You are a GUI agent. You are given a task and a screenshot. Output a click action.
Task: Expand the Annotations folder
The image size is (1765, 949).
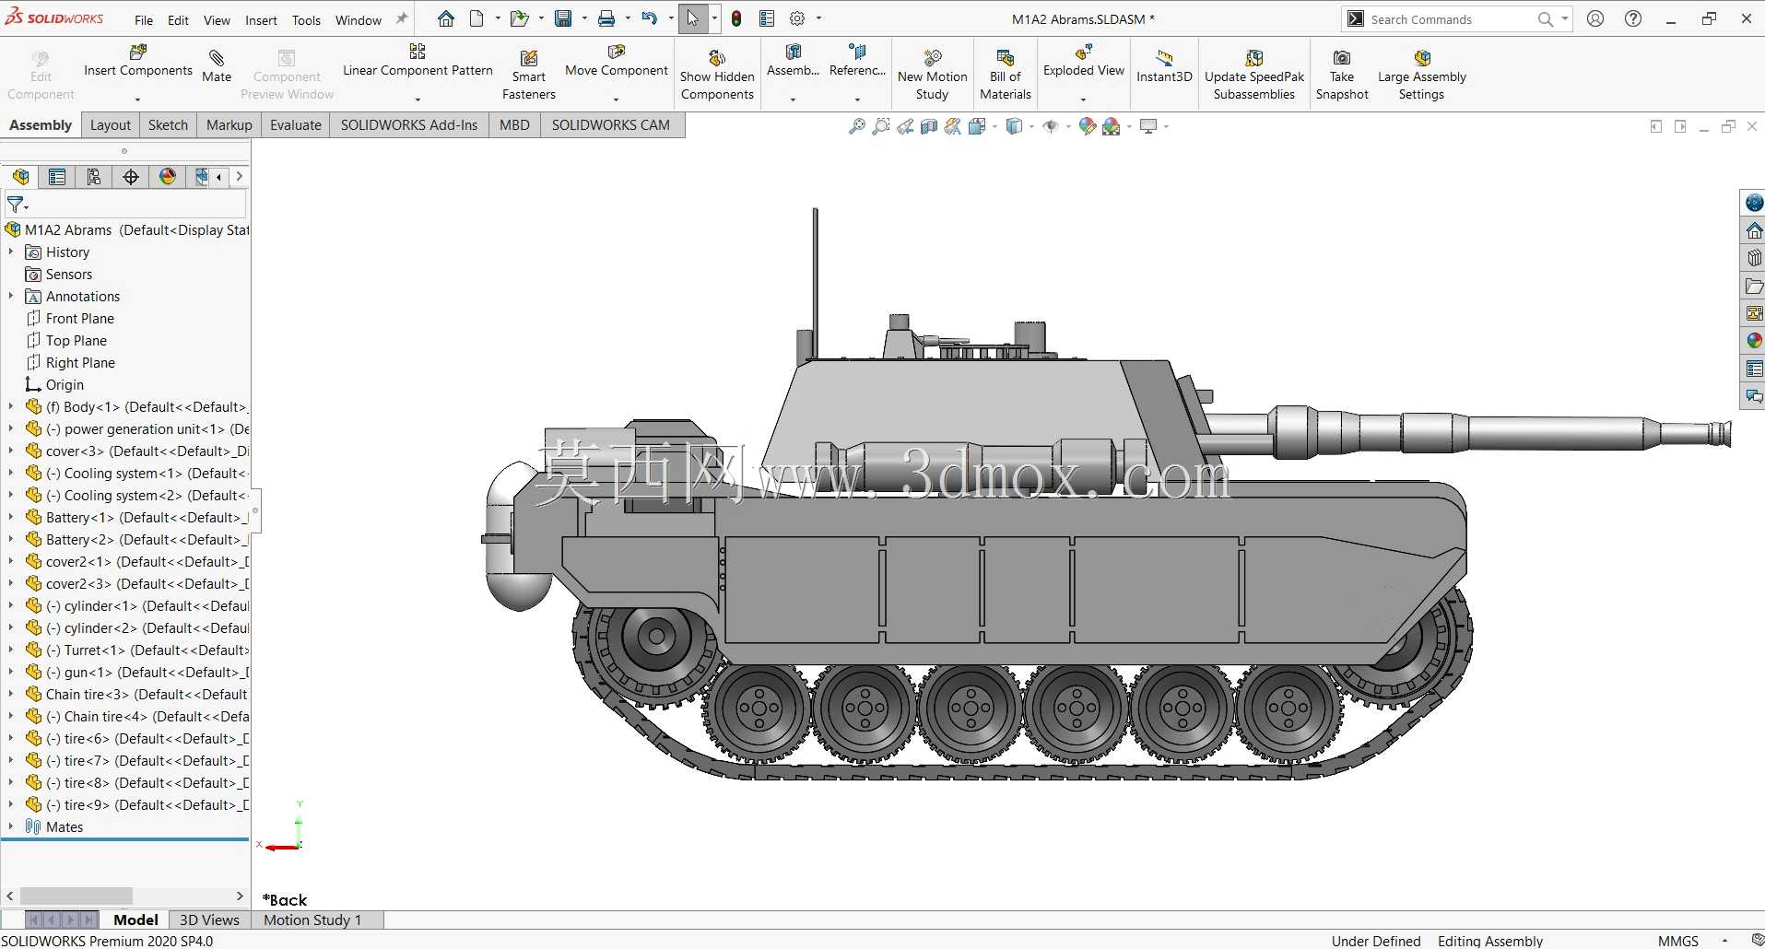(x=11, y=296)
